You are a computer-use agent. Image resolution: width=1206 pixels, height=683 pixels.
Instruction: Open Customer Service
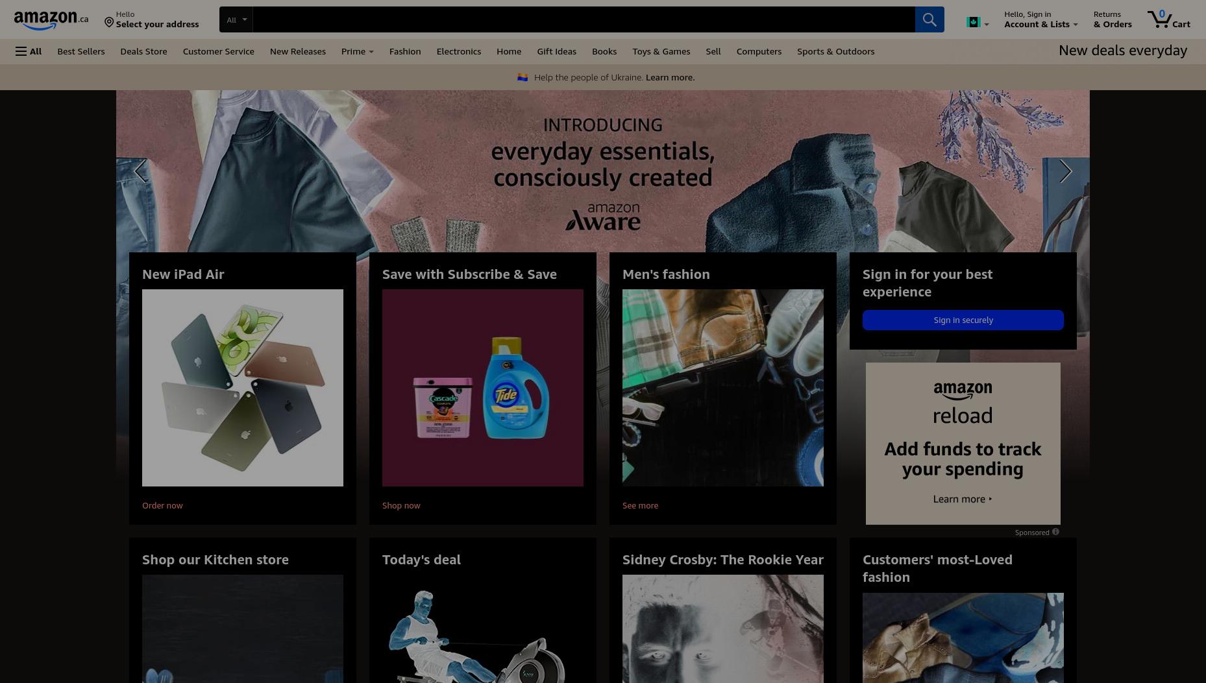218,51
